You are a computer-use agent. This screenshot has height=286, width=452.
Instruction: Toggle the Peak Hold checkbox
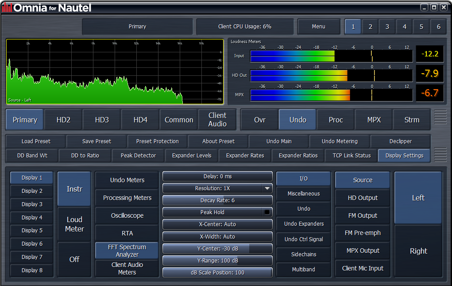pyautogui.click(x=267, y=212)
